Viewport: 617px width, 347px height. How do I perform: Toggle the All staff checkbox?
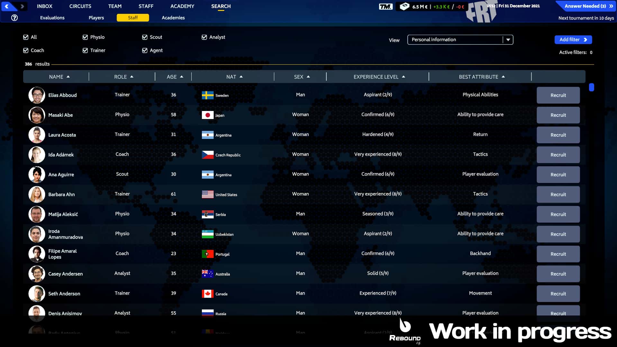click(26, 37)
